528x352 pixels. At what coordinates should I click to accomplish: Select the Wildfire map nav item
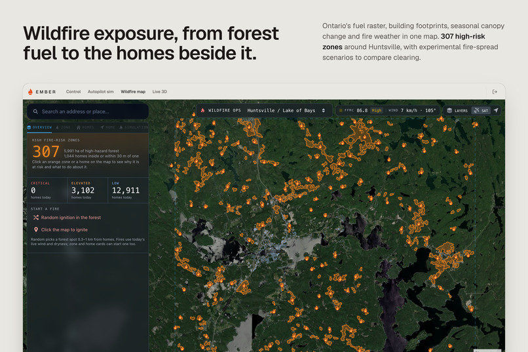tap(133, 92)
